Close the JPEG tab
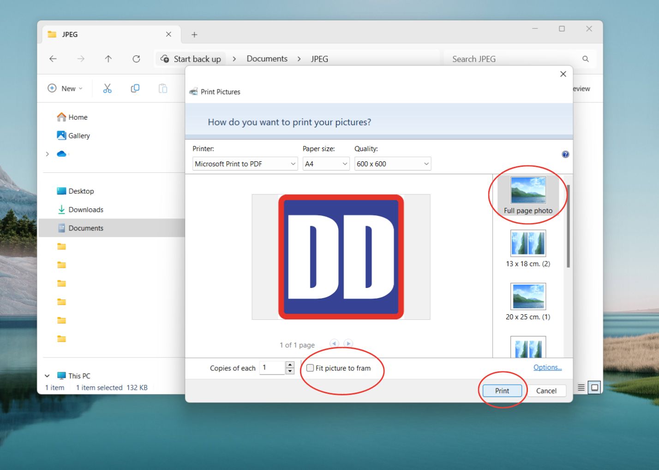 point(168,35)
